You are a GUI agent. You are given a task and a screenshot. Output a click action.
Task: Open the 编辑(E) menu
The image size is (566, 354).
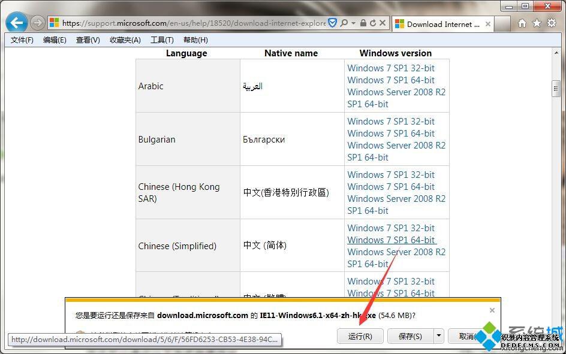pyautogui.click(x=55, y=40)
